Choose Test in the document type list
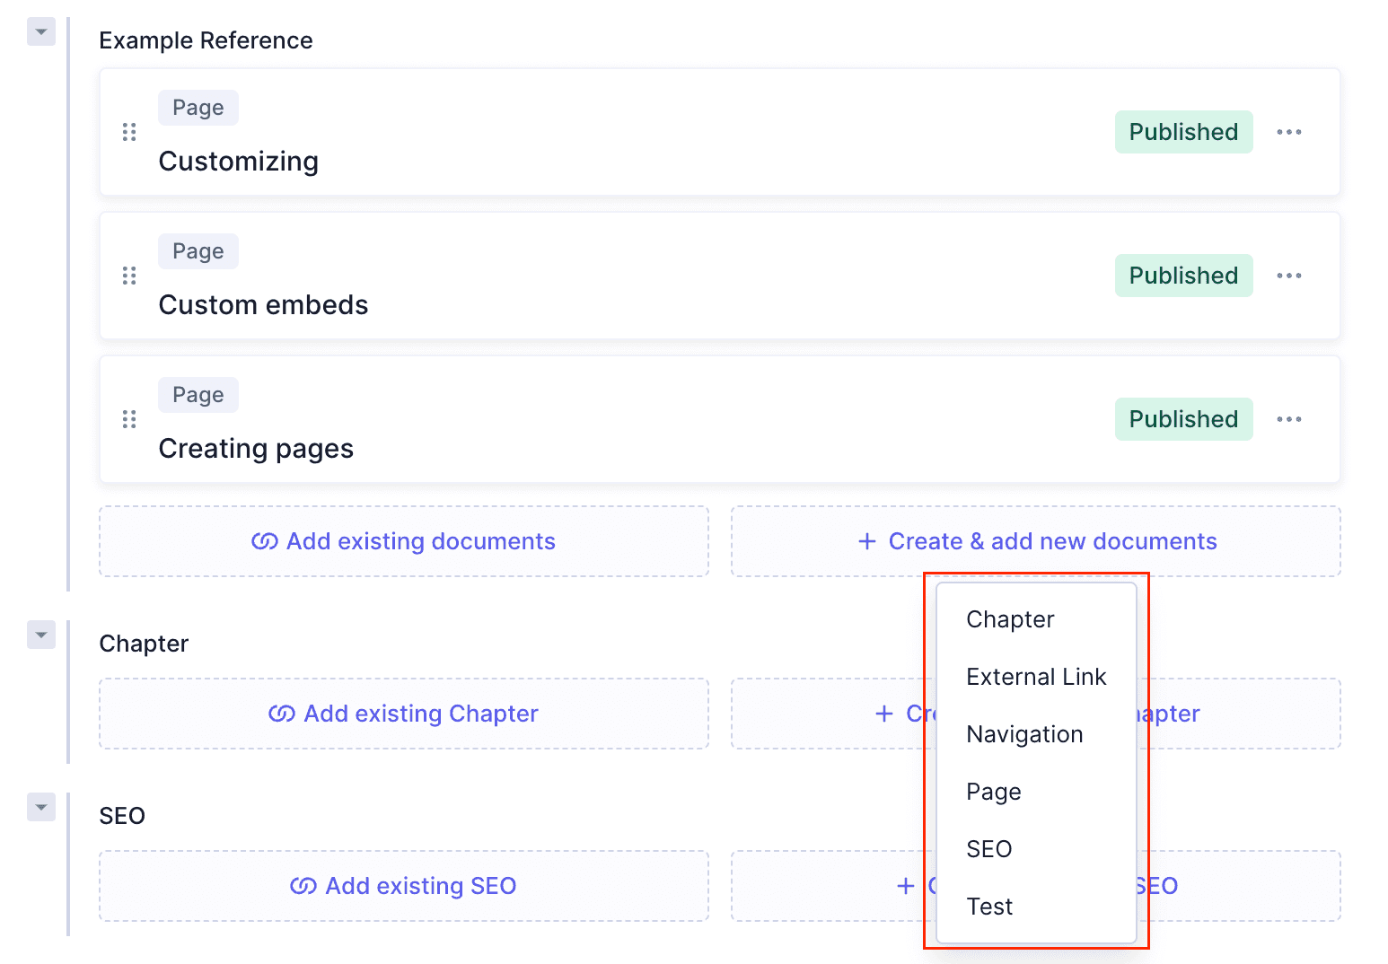 click(988, 906)
